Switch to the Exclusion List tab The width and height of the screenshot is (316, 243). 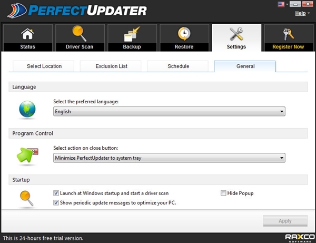(111, 66)
